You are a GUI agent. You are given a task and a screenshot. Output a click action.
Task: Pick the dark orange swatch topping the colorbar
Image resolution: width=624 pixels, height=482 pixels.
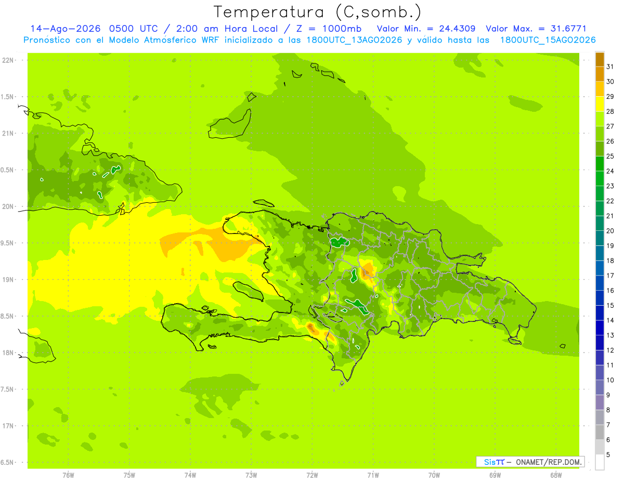point(600,59)
